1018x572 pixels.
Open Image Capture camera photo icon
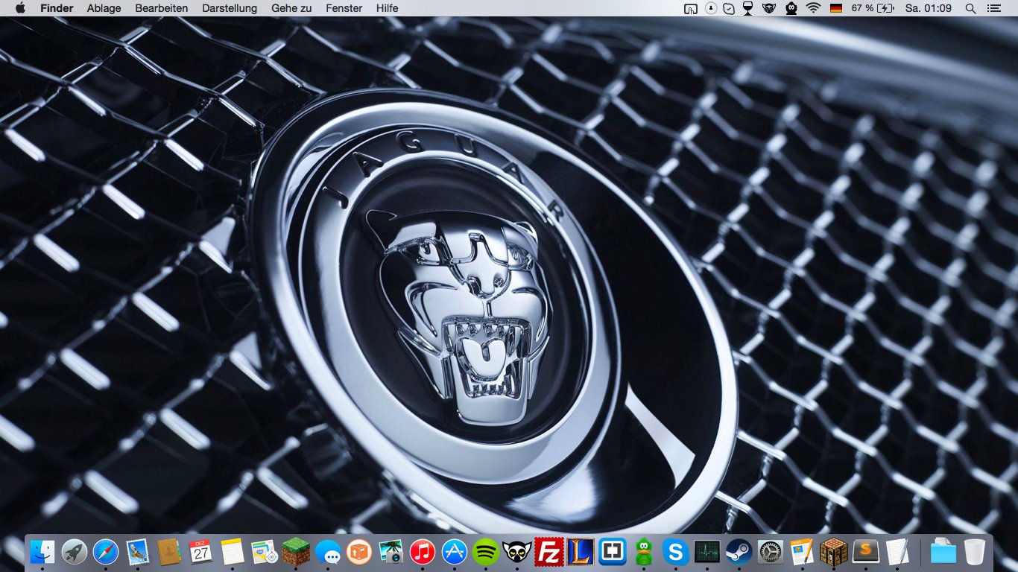(391, 552)
